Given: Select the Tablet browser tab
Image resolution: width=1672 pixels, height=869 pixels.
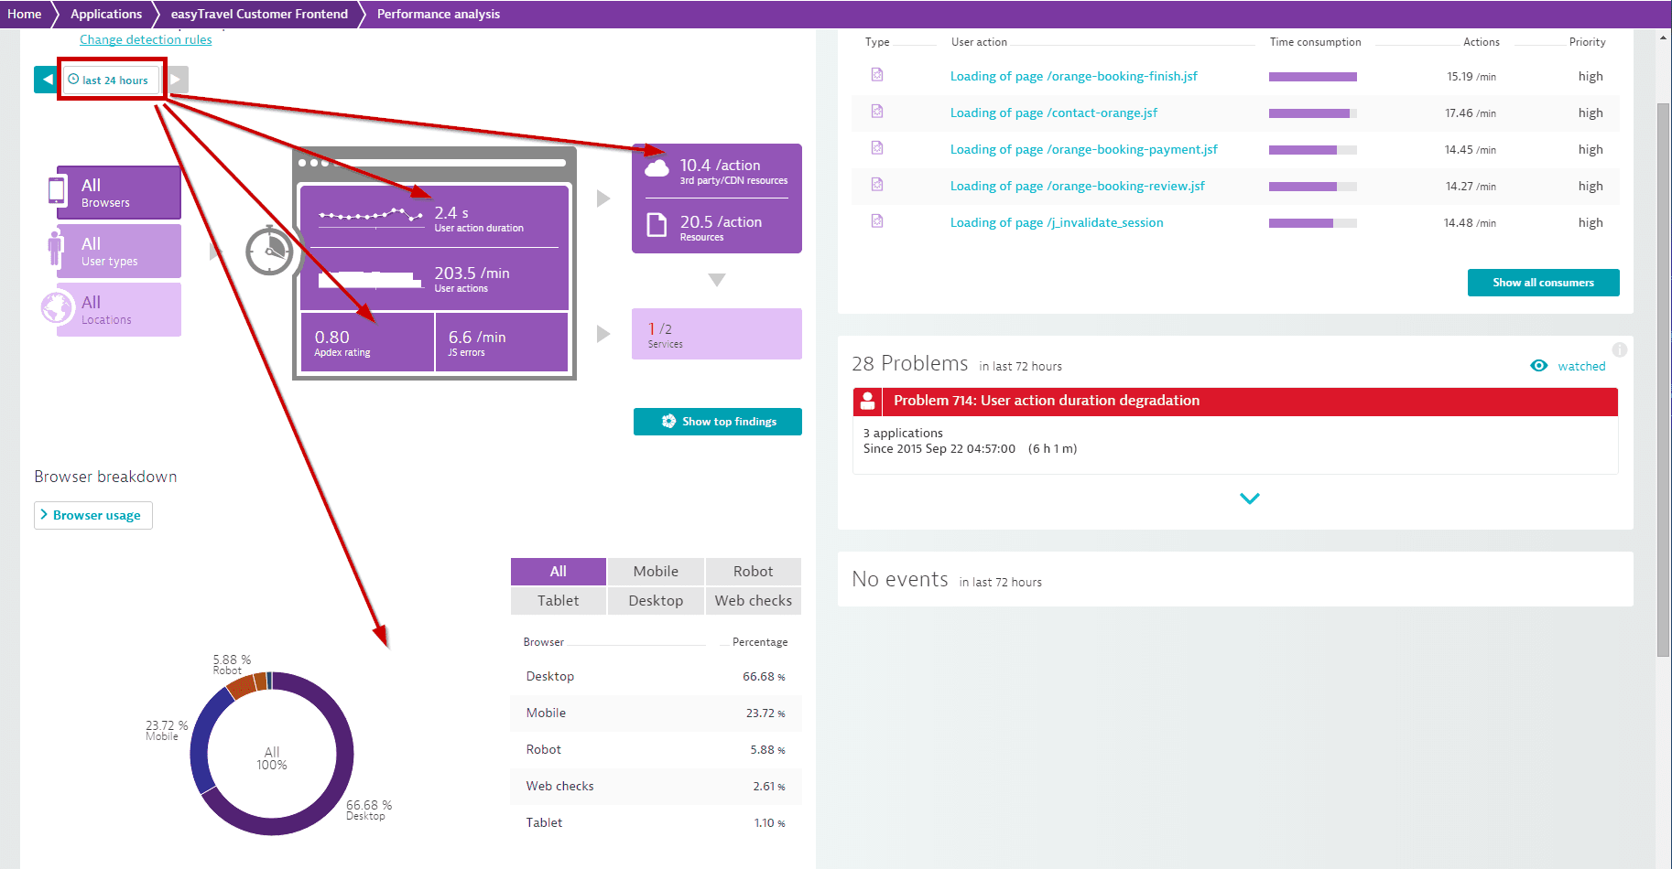Looking at the screenshot, I should [559, 601].
